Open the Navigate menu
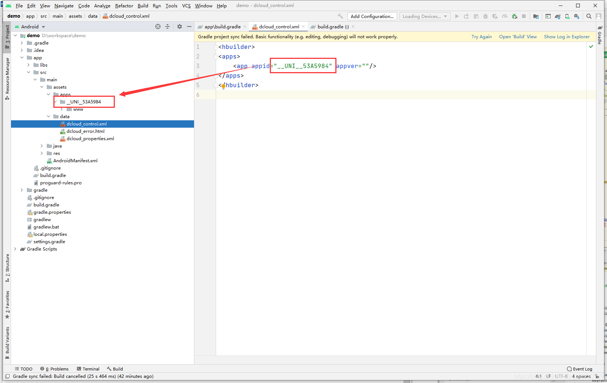The height and width of the screenshot is (383, 607). coord(64,6)
